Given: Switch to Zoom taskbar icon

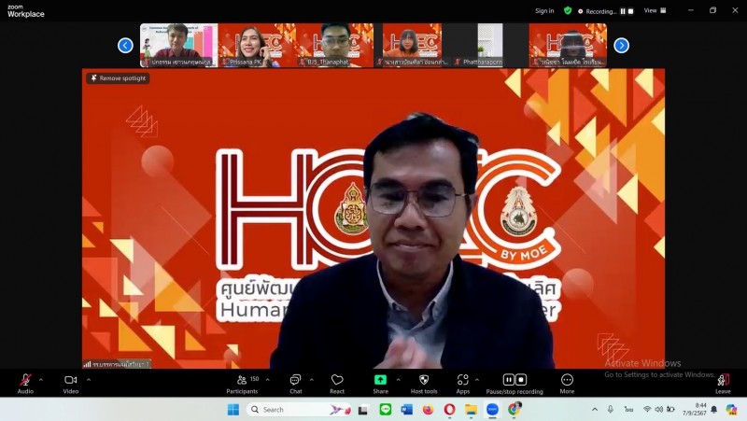Looking at the screenshot, I should (493, 409).
